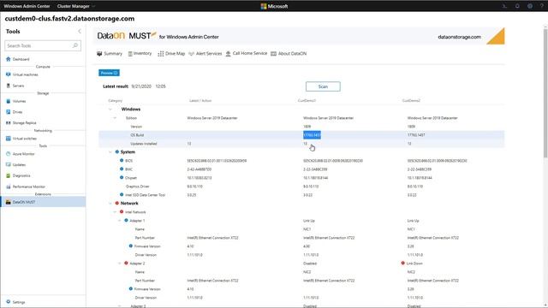
Task: Collapse the Edition row chevron
Action: (115, 118)
